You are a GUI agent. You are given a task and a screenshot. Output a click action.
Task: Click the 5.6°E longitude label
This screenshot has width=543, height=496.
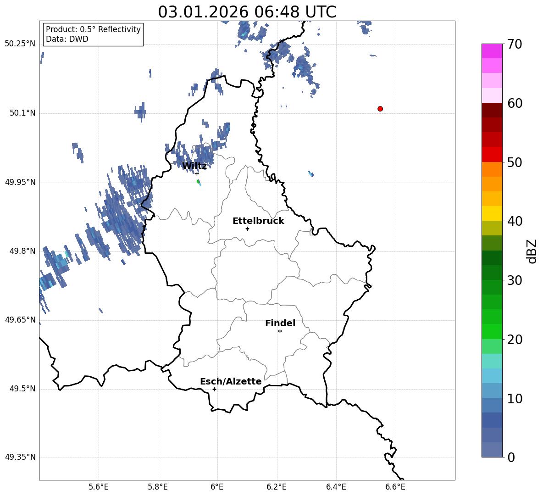pyautogui.click(x=99, y=487)
